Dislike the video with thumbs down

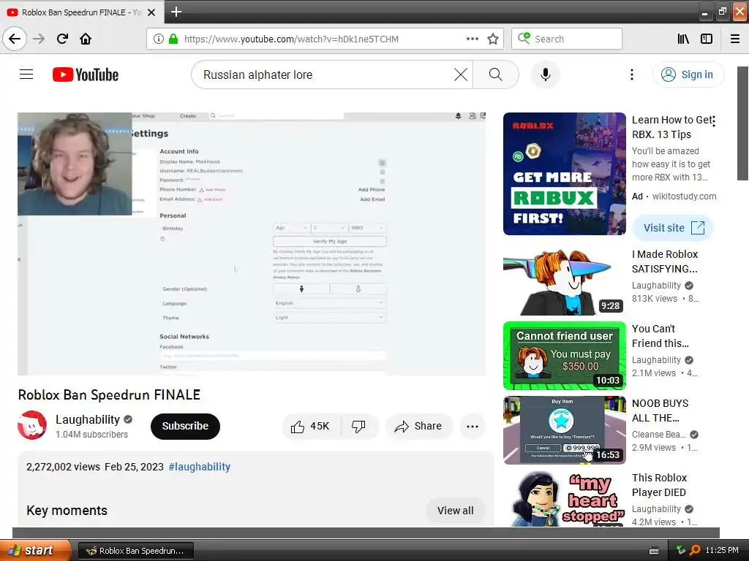click(x=358, y=426)
